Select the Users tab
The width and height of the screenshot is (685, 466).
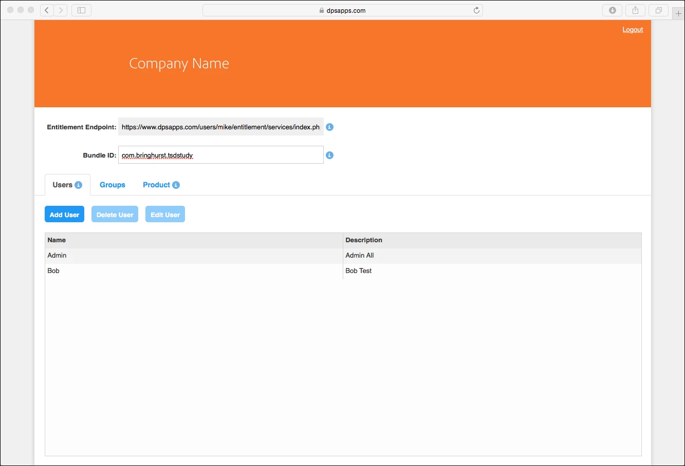[x=67, y=185]
